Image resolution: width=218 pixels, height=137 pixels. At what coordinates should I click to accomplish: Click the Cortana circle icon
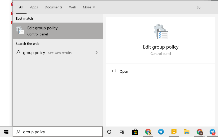(109, 132)
